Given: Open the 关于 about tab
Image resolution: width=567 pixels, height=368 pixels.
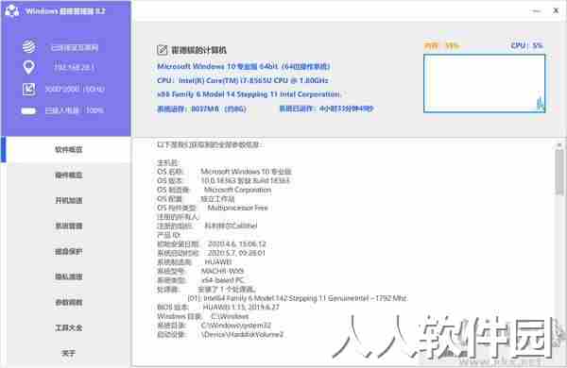Looking at the screenshot, I should point(69,353).
